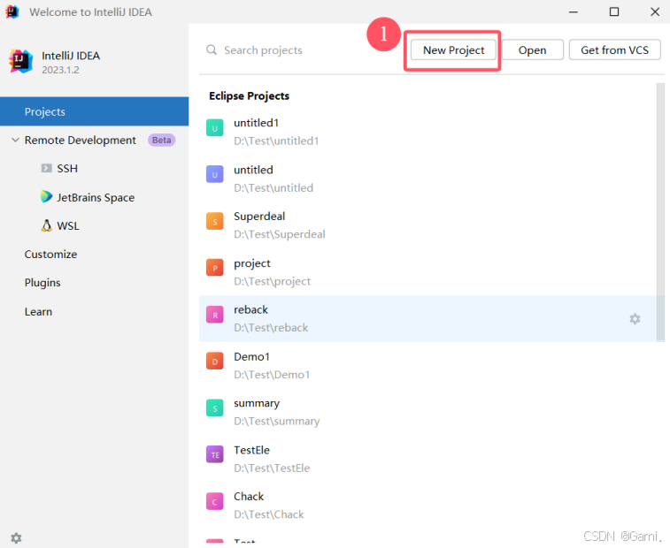Viewport: 670px width, 548px height.
Task: Click path D:\Test\summary
Action: click(x=276, y=422)
